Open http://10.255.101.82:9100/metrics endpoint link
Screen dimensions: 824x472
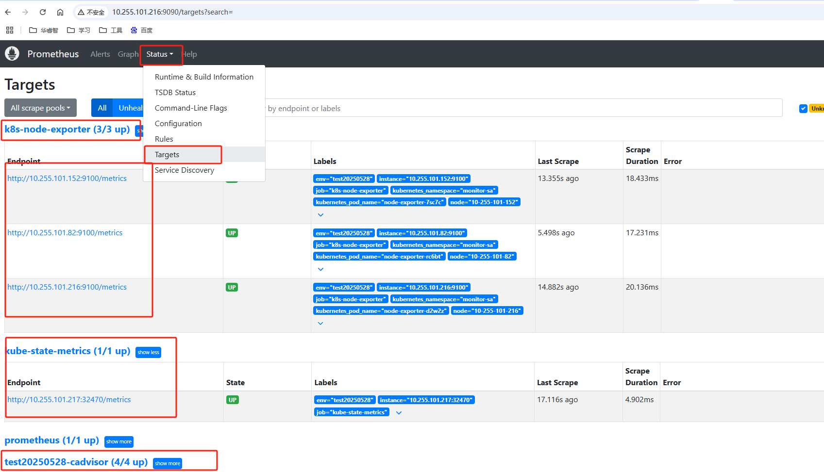click(x=65, y=233)
